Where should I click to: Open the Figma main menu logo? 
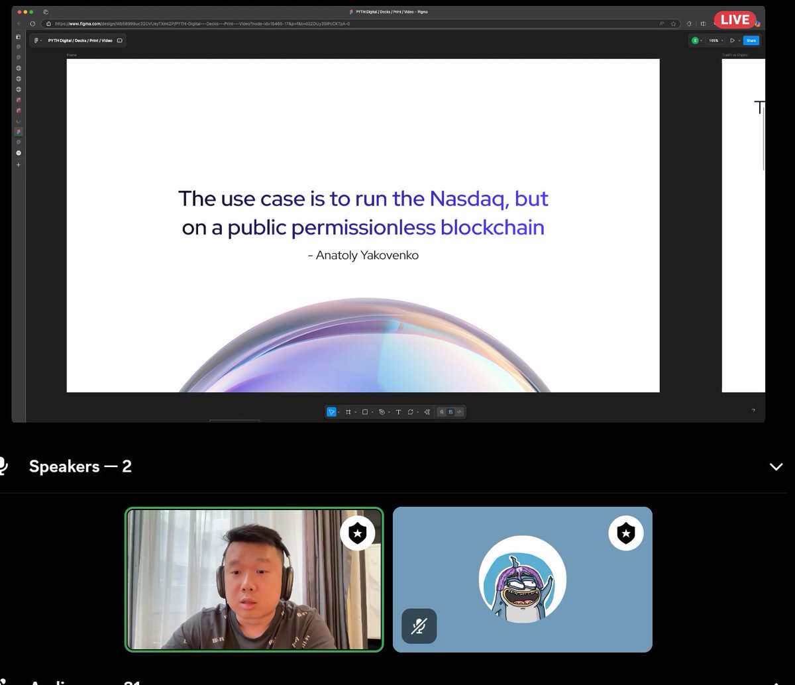[x=36, y=40]
